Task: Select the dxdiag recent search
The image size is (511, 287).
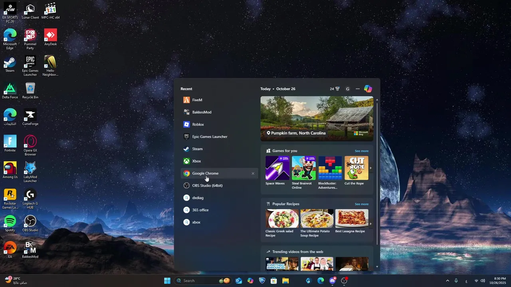Action: 219,198
